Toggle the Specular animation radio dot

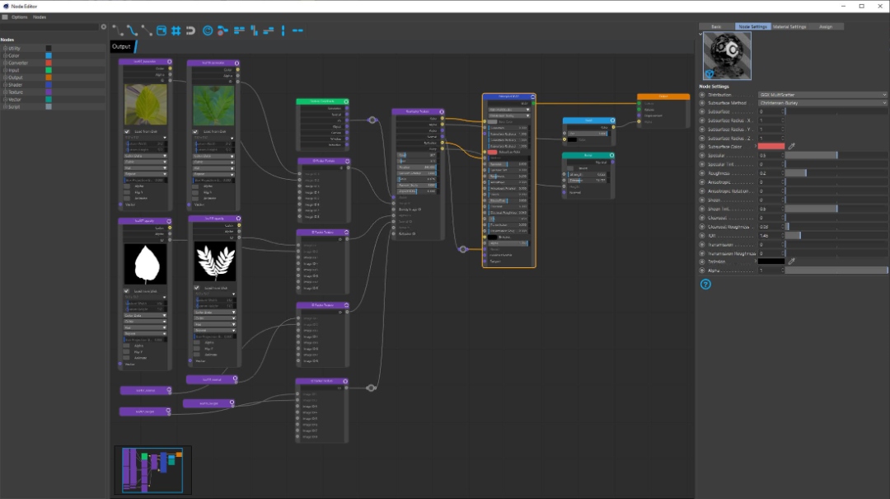click(703, 155)
